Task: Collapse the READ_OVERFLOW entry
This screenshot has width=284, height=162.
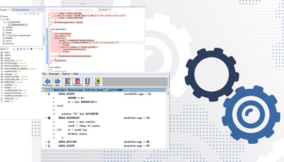Action: click(x=45, y=118)
